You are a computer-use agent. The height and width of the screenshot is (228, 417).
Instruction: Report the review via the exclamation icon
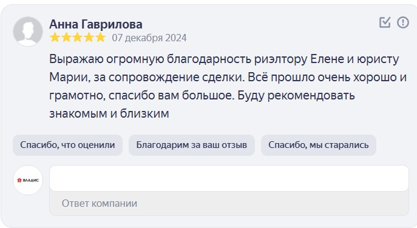tap(403, 22)
